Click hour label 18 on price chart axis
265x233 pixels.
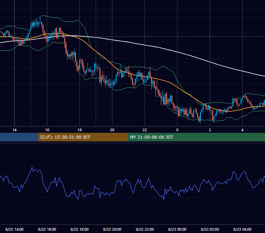tap(79, 130)
